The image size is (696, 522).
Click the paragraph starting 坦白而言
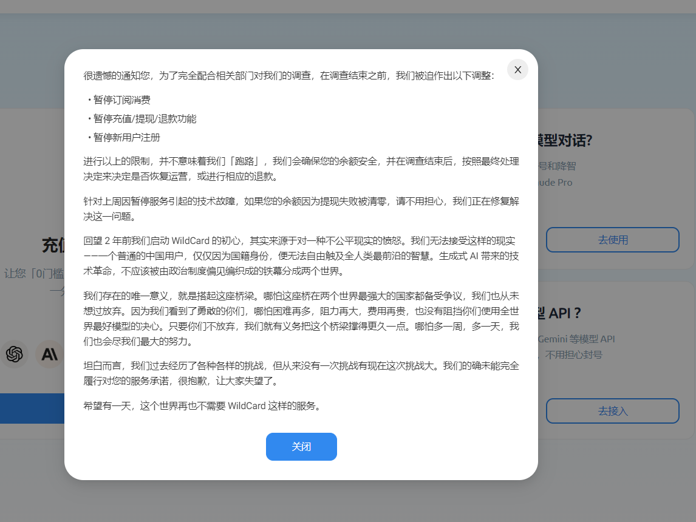point(301,373)
